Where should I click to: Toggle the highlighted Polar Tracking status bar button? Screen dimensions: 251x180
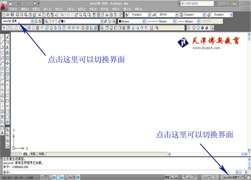point(54,177)
